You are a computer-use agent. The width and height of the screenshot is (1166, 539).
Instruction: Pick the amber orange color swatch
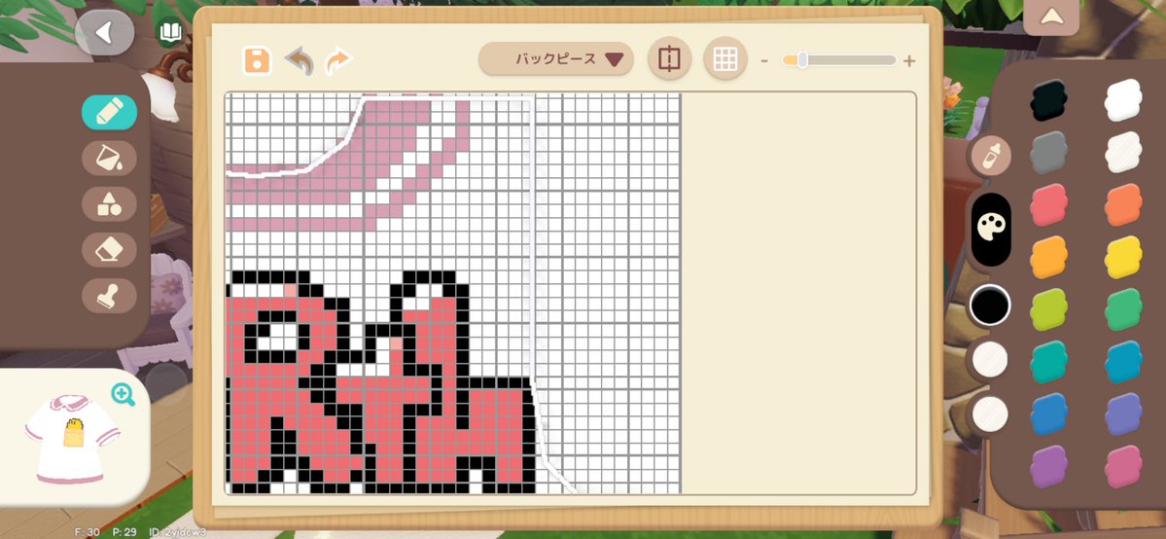click(x=1048, y=257)
